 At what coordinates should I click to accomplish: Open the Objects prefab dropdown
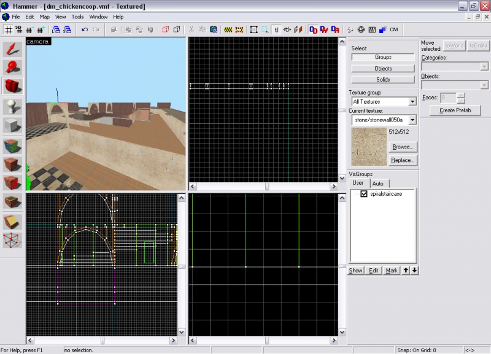tap(484, 85)
